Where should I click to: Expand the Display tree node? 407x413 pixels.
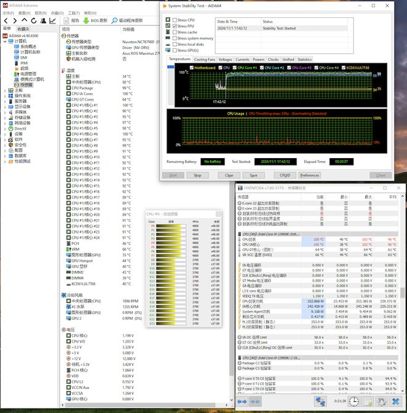pyautogui.click(x=5, y=107)
